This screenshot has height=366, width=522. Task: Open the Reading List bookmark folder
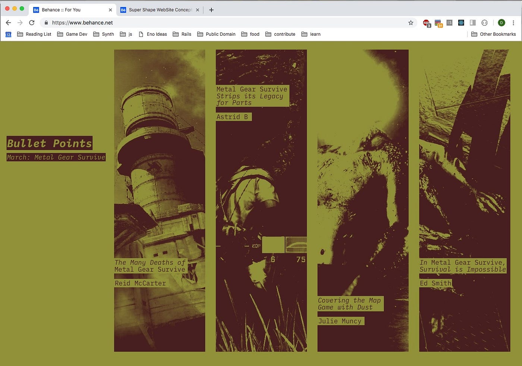[x=34, y=34]
